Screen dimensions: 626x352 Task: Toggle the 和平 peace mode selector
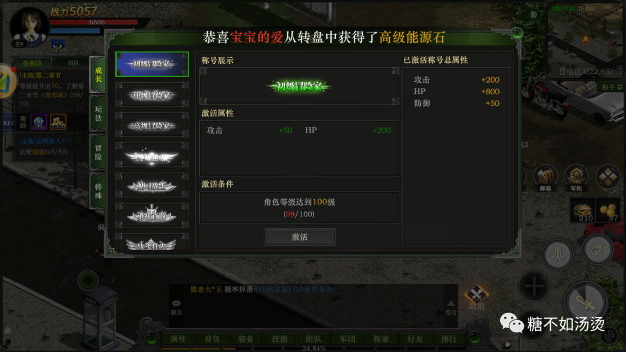click(x=611, y=86)
